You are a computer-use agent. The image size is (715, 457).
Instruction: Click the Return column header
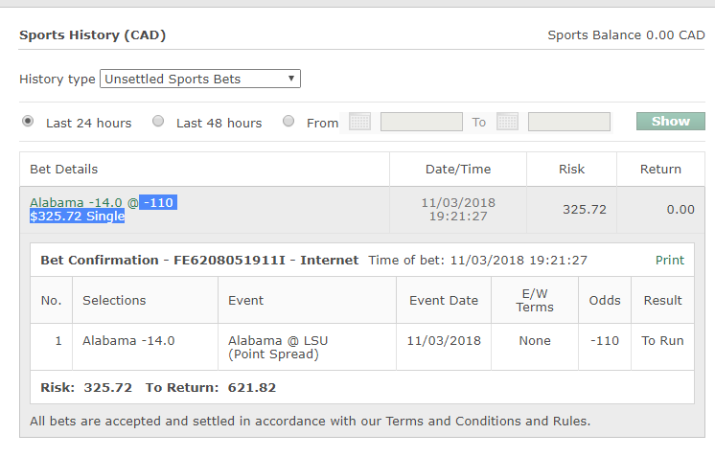click(x=660, y=170)
